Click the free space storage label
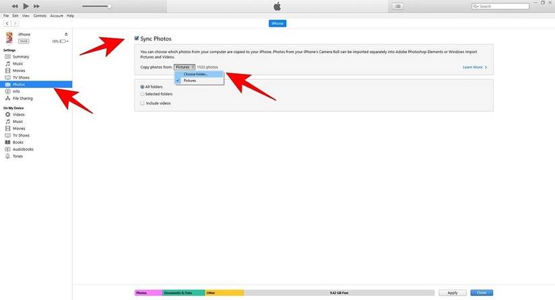Image resolution: width=555 pixels, height=300 pixels. point(339,293)
